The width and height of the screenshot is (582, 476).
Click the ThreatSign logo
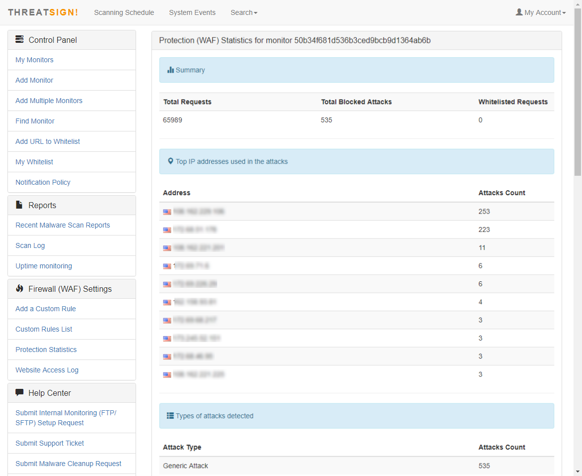click(x=43, y=12)
